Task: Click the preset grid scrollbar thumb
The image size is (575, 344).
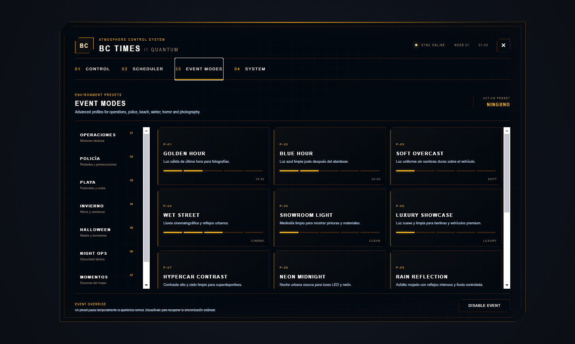Action: pos(507,173)
